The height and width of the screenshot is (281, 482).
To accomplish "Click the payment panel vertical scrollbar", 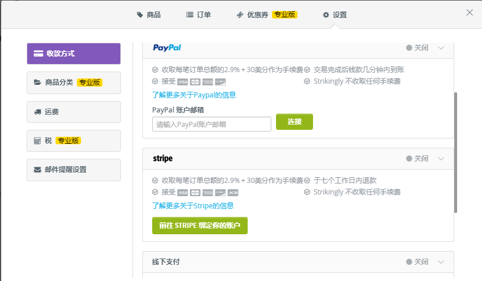I will pyautogui.click(x=455, y=152).
